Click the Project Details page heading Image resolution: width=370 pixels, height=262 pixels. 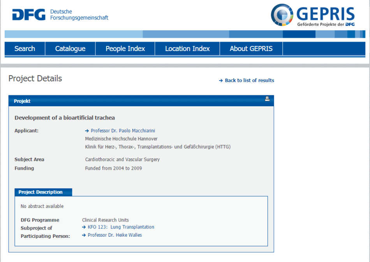(35, 79)
